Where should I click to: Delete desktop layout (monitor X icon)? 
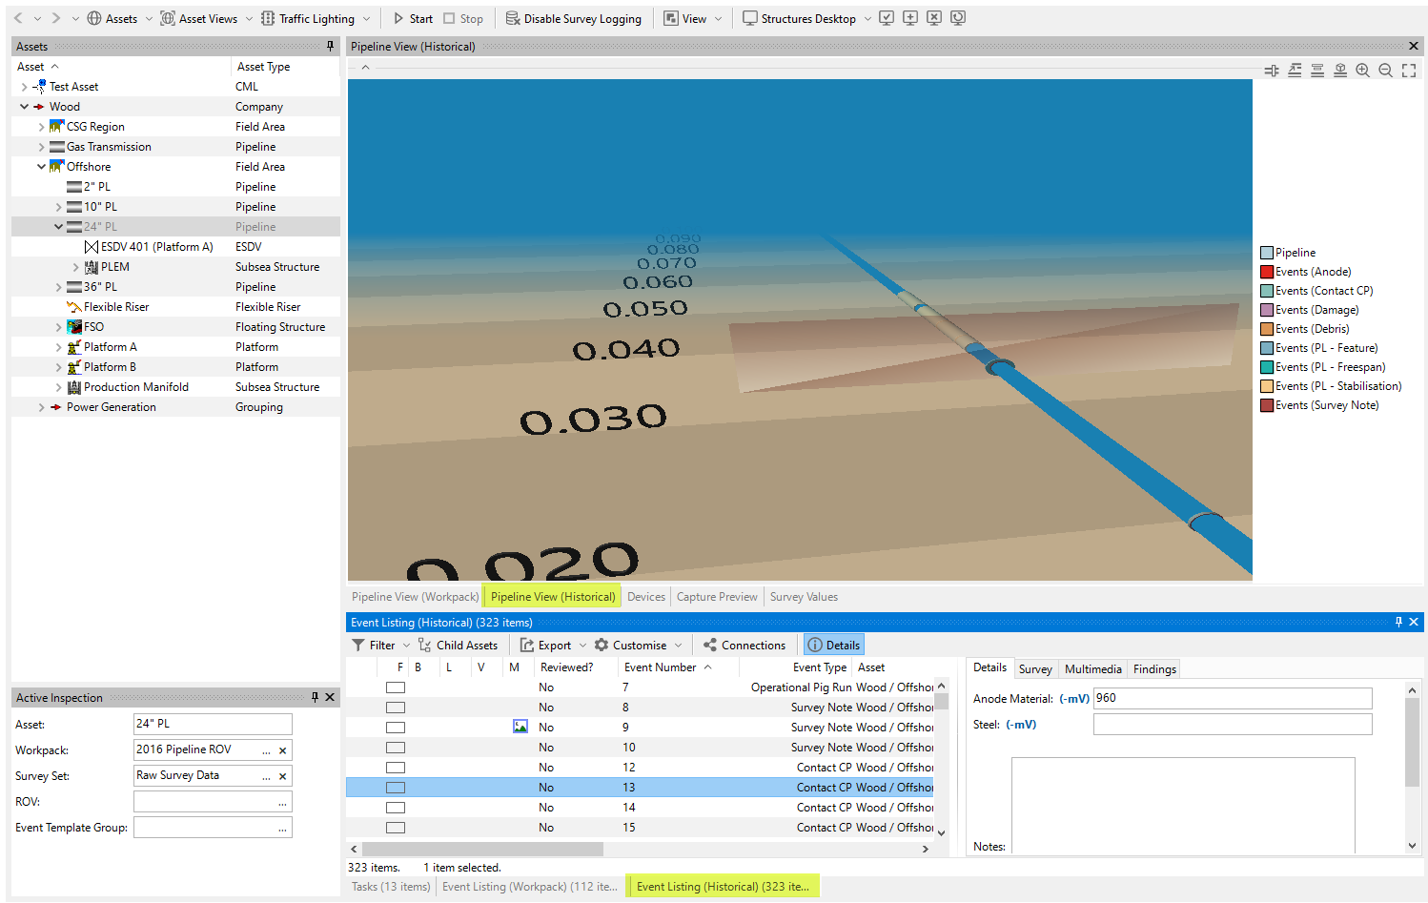pos(934,18)
